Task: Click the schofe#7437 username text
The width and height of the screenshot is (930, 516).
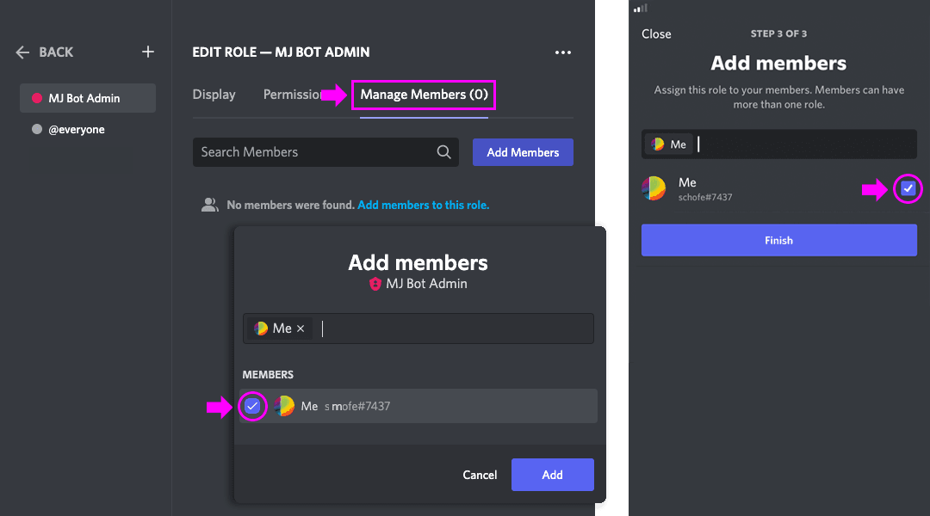Action: click(x=705, y=197)
